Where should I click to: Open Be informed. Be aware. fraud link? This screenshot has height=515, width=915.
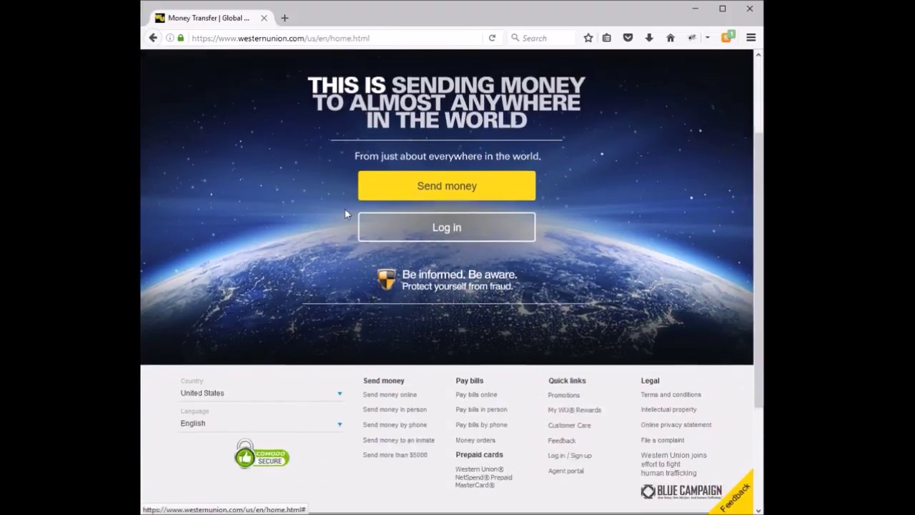point(459,280)
